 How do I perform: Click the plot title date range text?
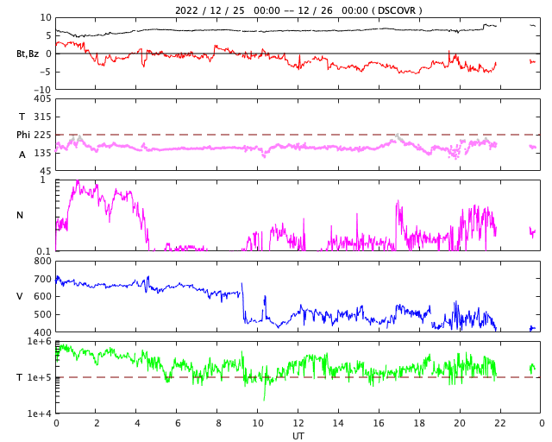298,10
